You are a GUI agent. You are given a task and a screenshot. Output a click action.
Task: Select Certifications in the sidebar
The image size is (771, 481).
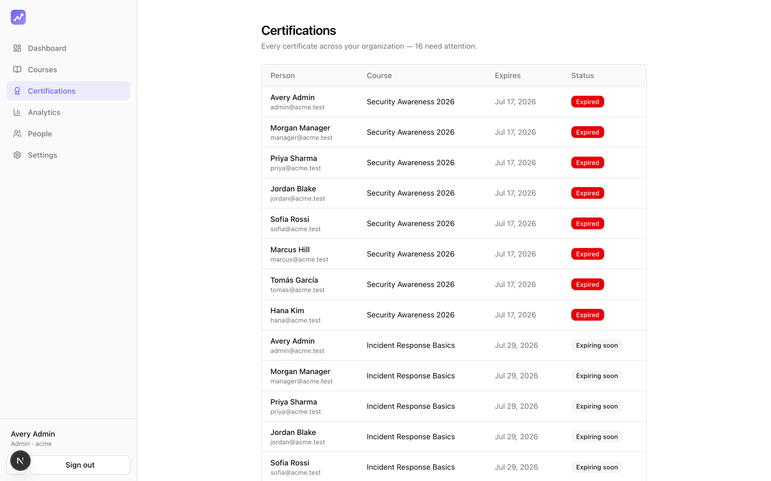pos(68,91)
